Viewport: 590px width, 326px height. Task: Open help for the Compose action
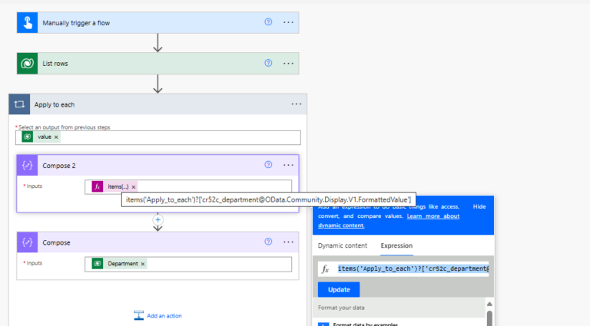(268, 242)
